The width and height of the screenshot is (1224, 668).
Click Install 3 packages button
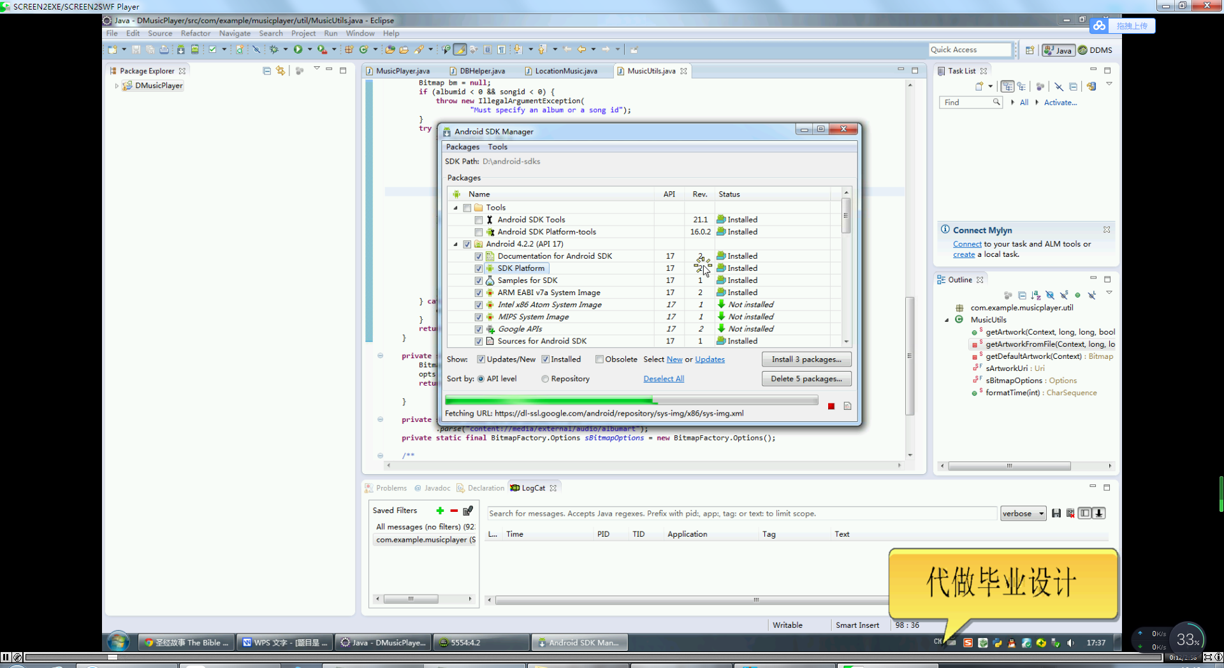(x=806, y=359)
